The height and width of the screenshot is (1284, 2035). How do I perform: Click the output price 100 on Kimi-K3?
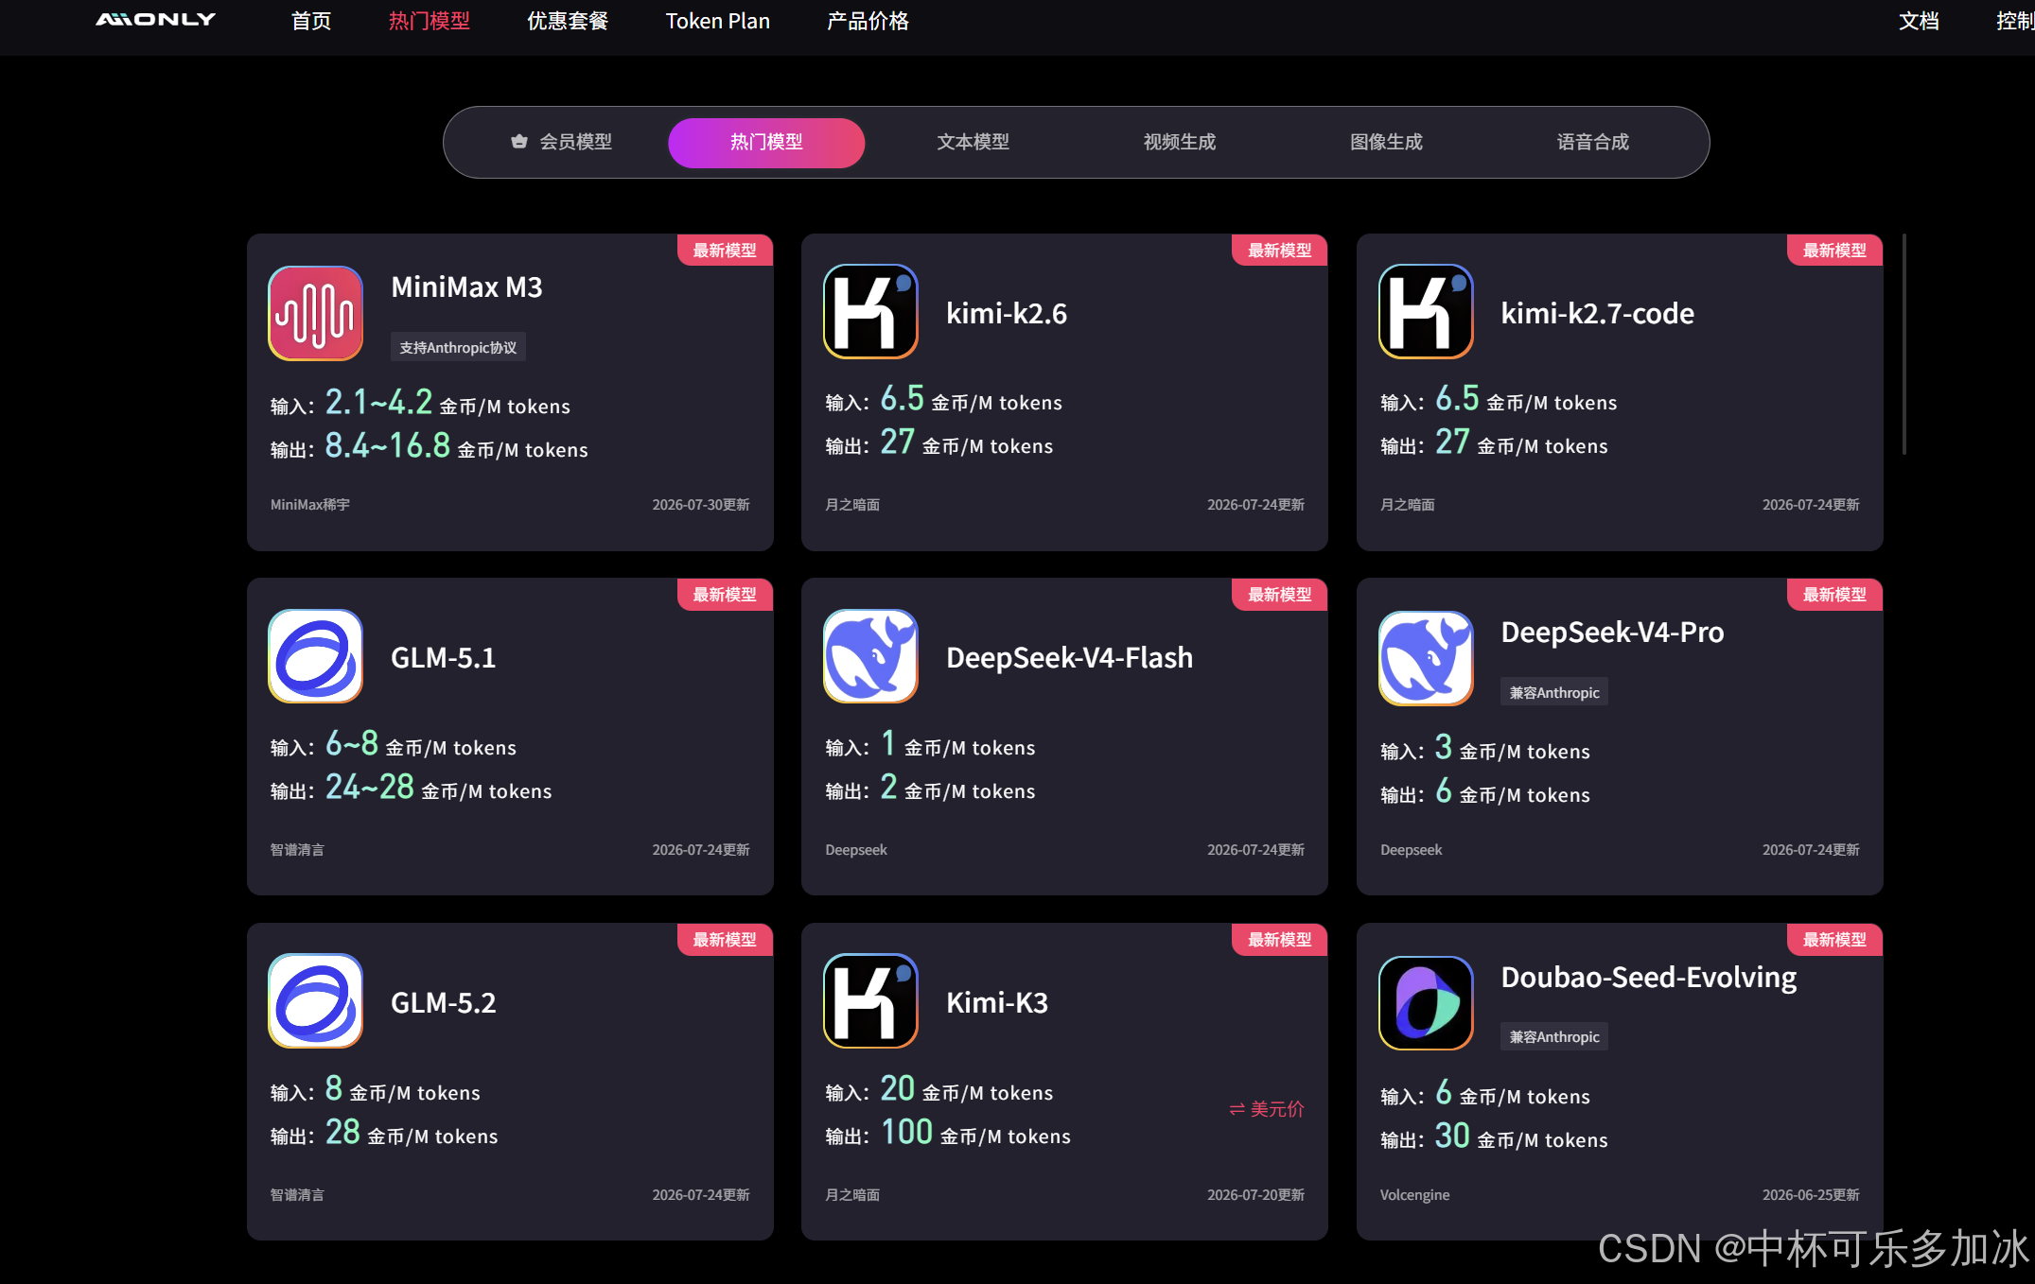pos(906,1132)
